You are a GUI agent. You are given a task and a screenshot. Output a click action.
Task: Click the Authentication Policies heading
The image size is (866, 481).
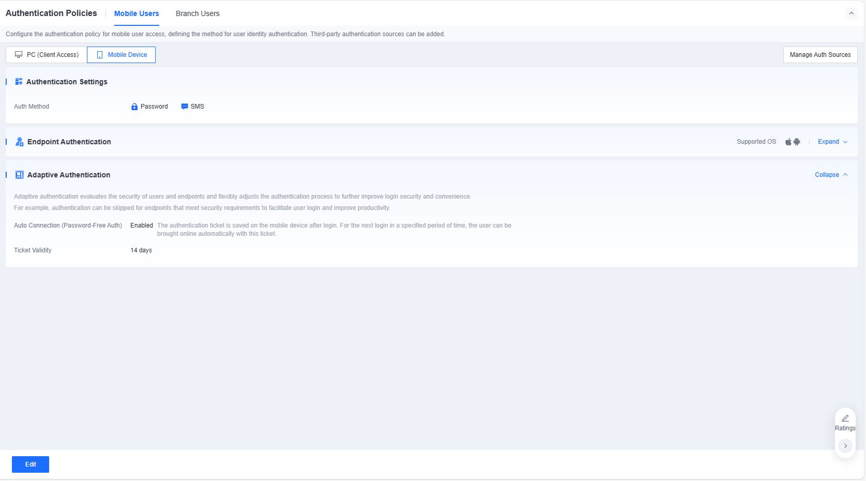pyautogui.click(x=51, y=13)
